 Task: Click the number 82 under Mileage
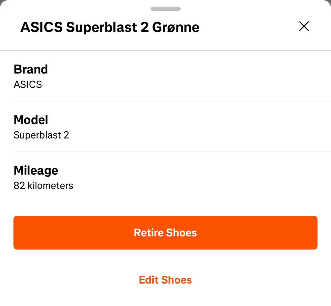point(19,186)
